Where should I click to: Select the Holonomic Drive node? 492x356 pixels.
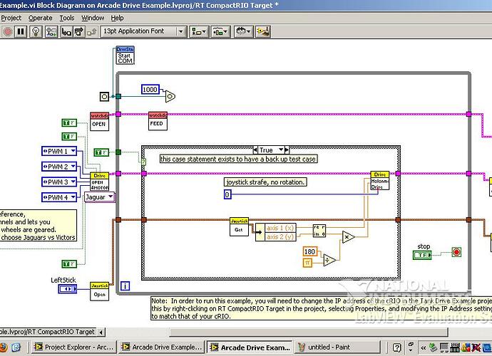tap(379, 181)
